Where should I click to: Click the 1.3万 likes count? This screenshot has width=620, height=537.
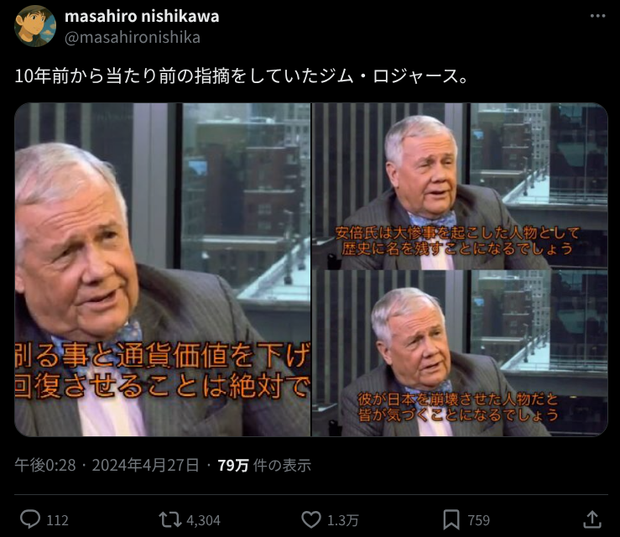[343, 520]
